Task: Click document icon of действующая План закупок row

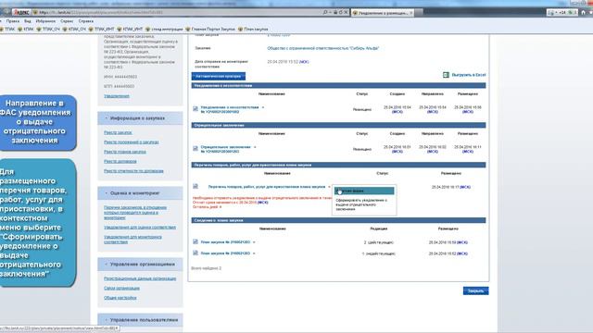Action: (x=196, y=241)
